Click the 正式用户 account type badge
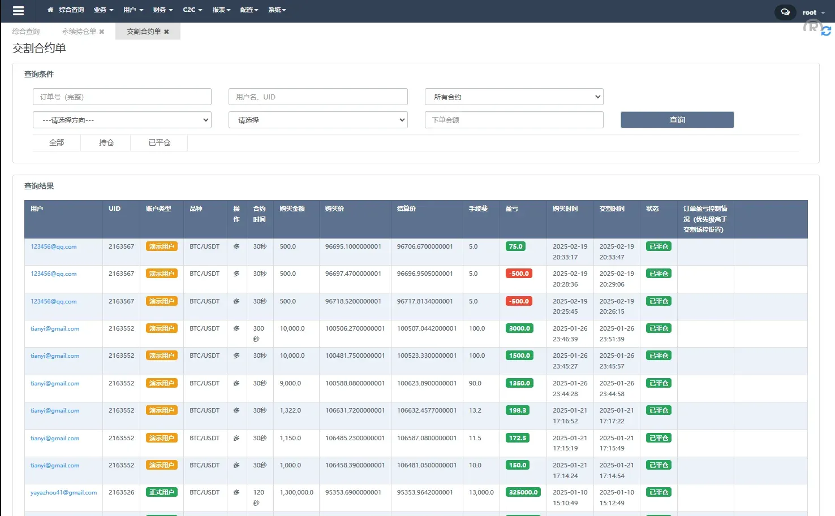The width and height of the screenshot is (835, 516). click(x=161, y=492)
